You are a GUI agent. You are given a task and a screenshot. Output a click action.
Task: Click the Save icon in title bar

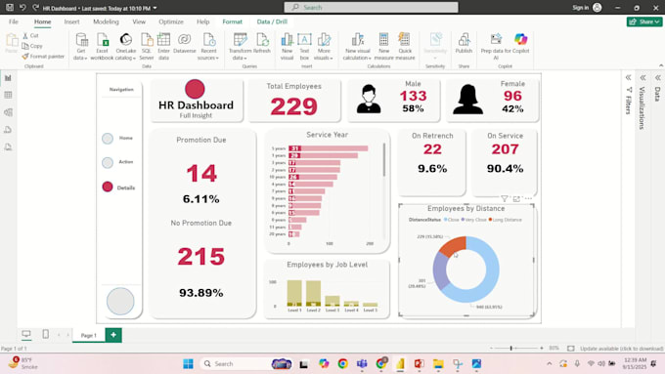(10, 8)
